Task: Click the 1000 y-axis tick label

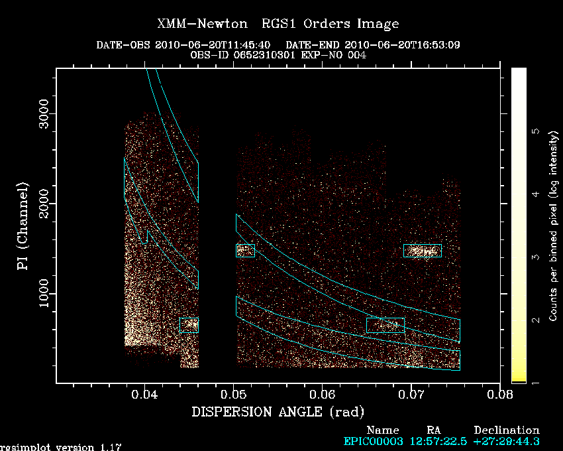Action: point(44,293)
